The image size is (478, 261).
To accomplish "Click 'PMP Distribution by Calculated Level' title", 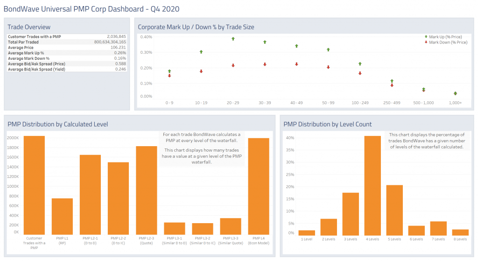I will coord(57,124).
